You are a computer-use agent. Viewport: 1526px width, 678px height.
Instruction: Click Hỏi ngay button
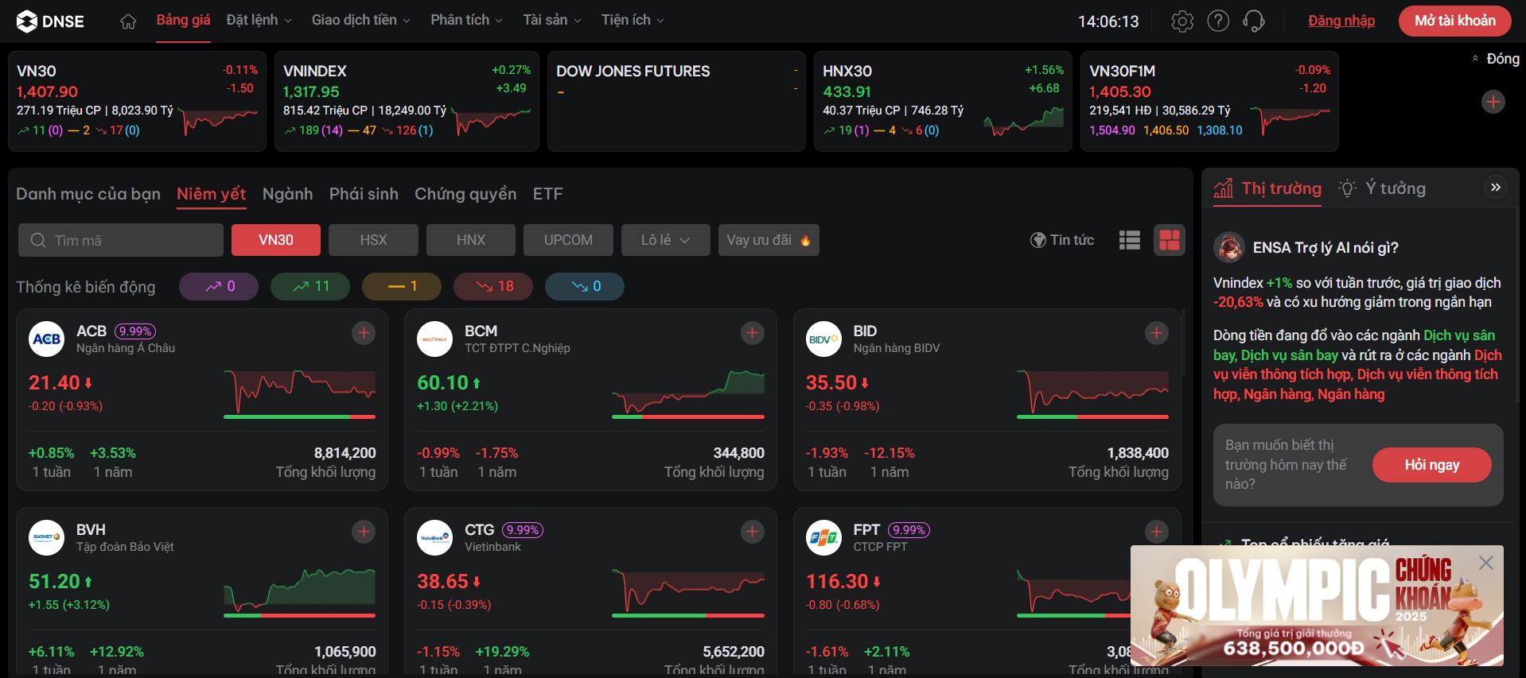(1432, 465)
